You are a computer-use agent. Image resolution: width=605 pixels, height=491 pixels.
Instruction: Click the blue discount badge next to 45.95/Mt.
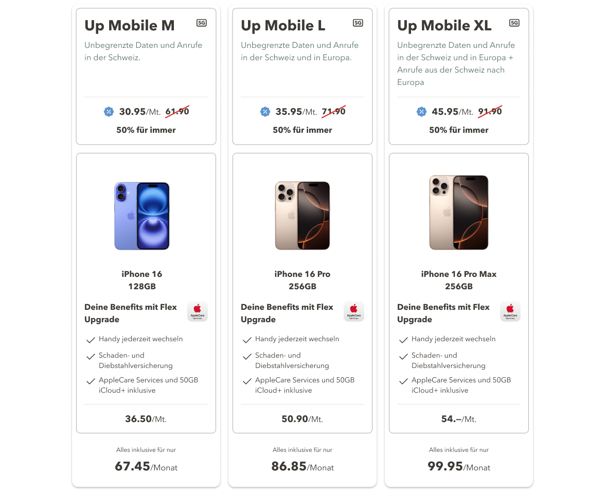(x=421, y=112)
